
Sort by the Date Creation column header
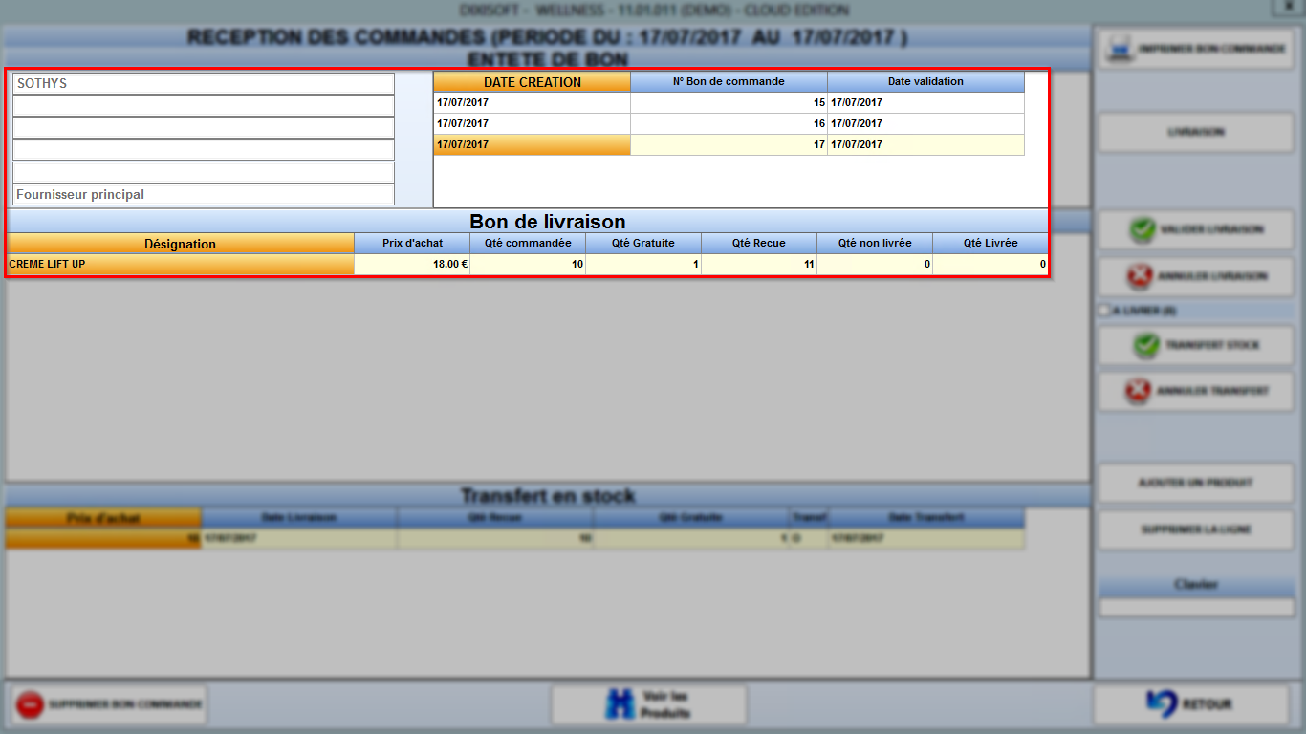(532, 82)
